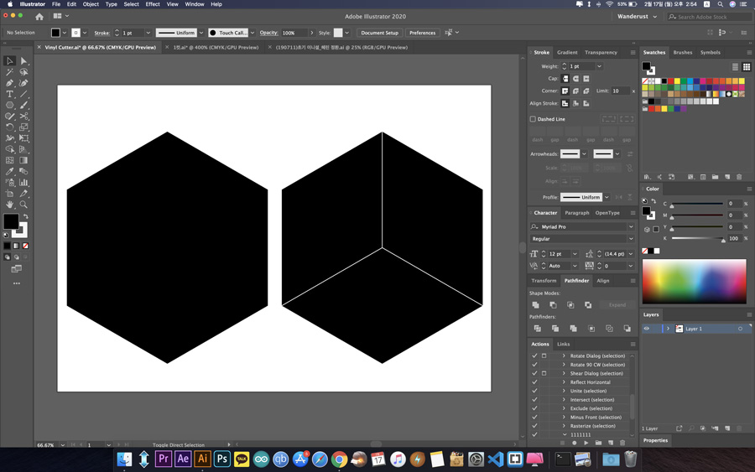
Task: Pick the Scissors tool in toolbar
Action: click(x=23, y=116)
